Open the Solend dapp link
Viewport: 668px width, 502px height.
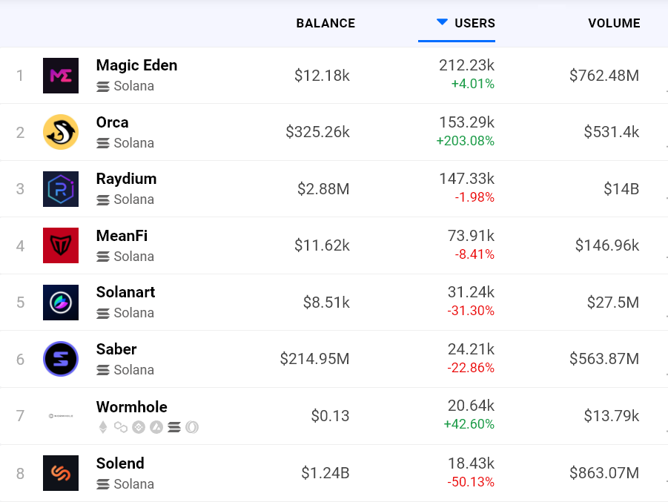point(120,463)
